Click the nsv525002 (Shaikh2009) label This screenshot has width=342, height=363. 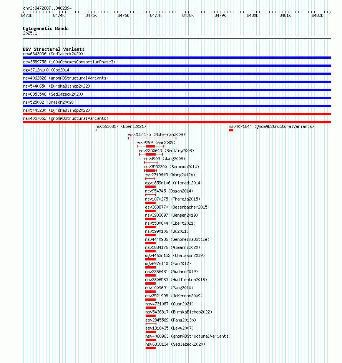pos(48,102)
